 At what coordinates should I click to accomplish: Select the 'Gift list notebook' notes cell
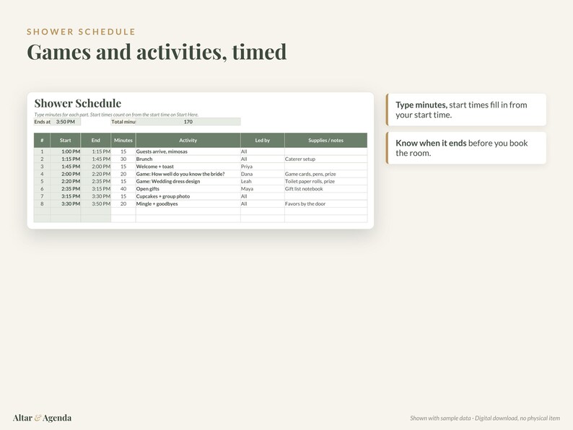pos(326,189)
